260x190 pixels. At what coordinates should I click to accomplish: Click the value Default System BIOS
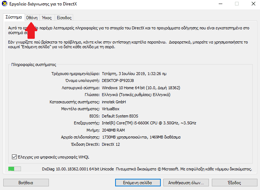point(120,116)
